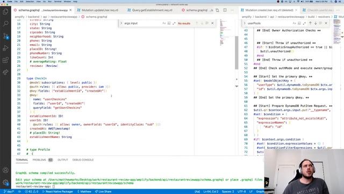This screenshot has width=344, height=194.
Task: Expand replace in args.input find widget
Action: click(x=121, y=23)
